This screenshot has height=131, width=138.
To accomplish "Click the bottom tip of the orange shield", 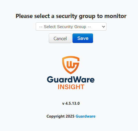I will click(71, 73).
